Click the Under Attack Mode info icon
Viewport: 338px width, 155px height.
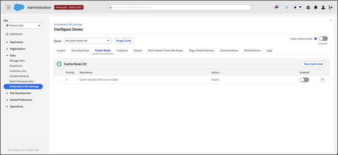click(316, 39)
